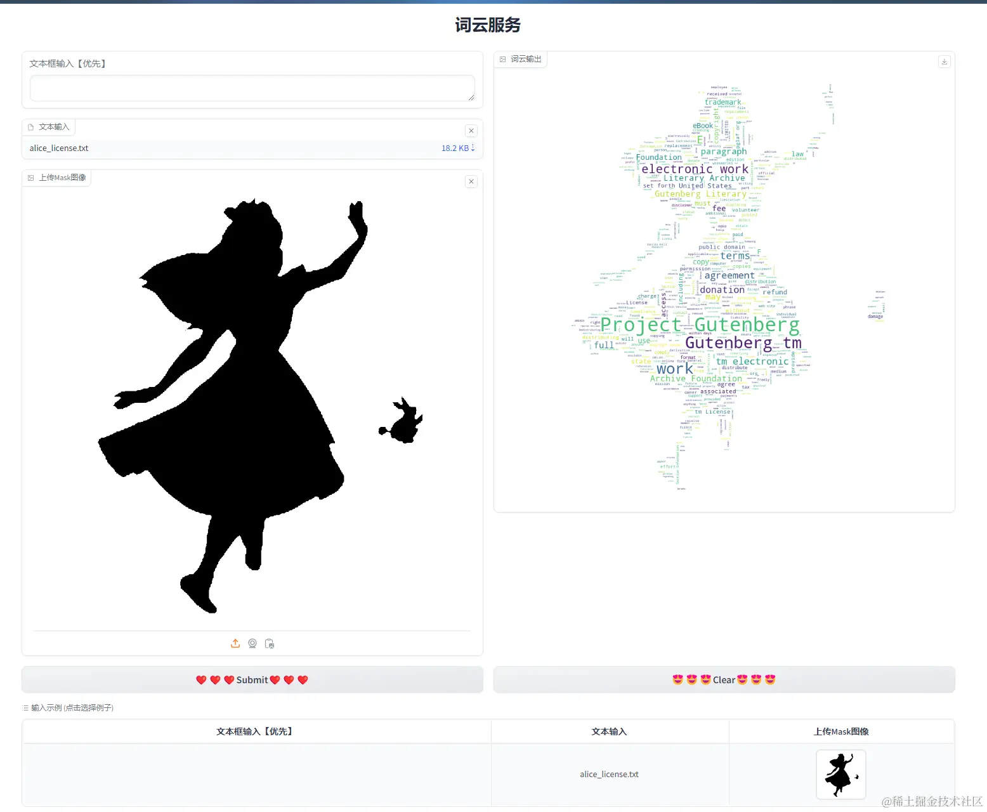Click the generated word cloud output image
The width and height of the screenshot is (987, 812).
click(x=723, y=285)
